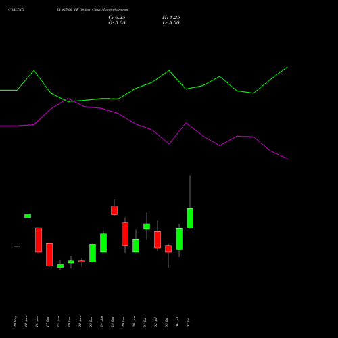This screenshot has width=338, height=338.
Task: Click the green candle above 06 Jul
Action: tap(179, 239)
